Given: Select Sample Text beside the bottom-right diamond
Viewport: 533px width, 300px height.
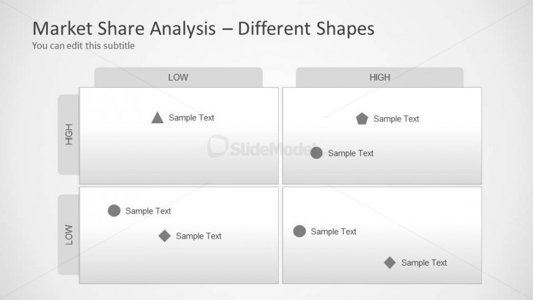Looking at the screenshot, I should [x=424, y=263].
